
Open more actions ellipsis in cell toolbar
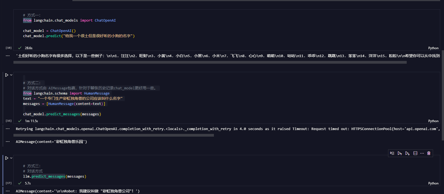point(422,153)
